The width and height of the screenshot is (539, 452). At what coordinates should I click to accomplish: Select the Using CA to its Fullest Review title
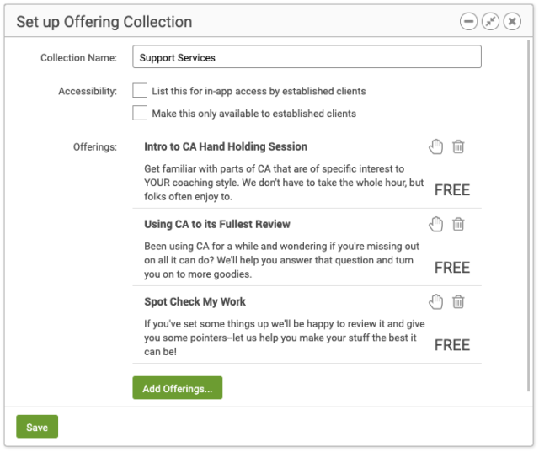pos(217,224)
